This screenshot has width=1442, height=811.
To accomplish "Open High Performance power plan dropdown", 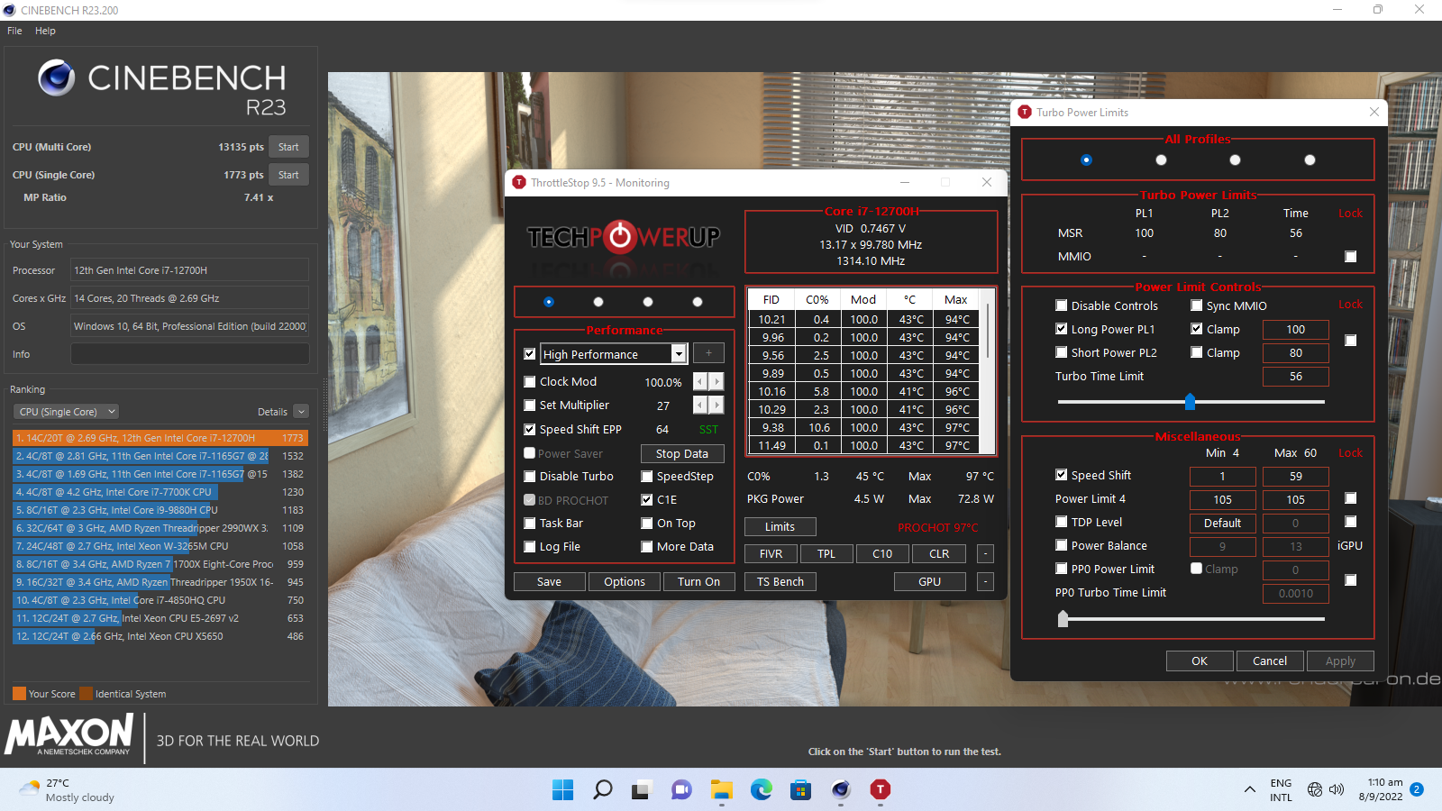I will (679, 354).
